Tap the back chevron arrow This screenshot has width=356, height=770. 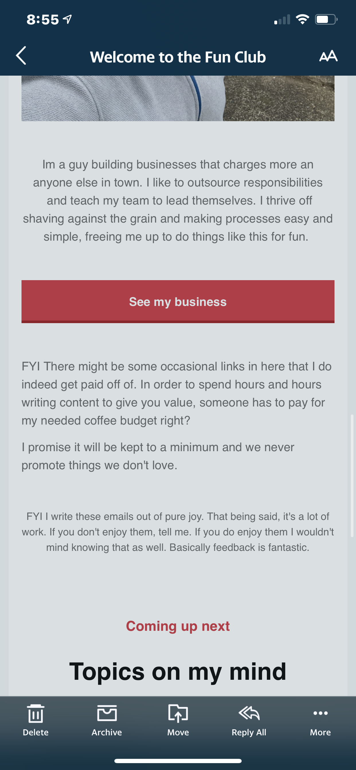click(21, 56)
